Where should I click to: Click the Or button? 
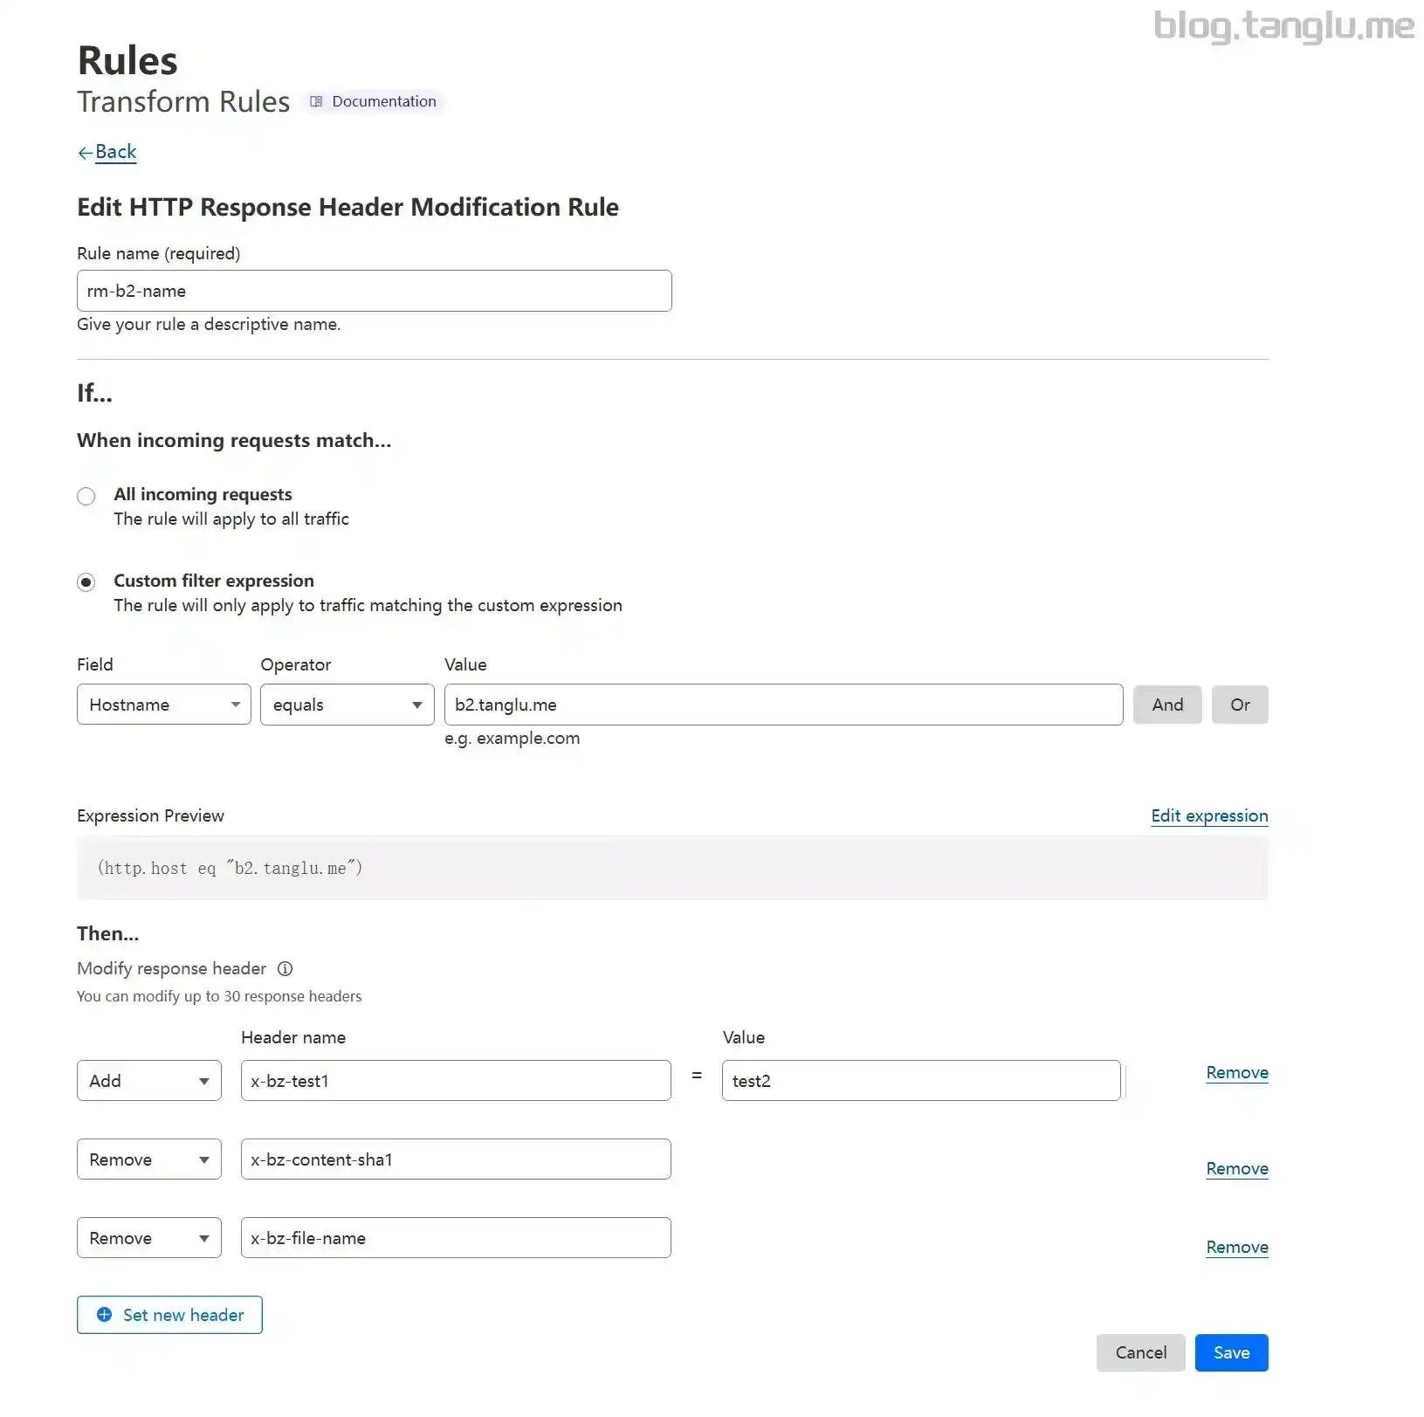pos(1240,705)
